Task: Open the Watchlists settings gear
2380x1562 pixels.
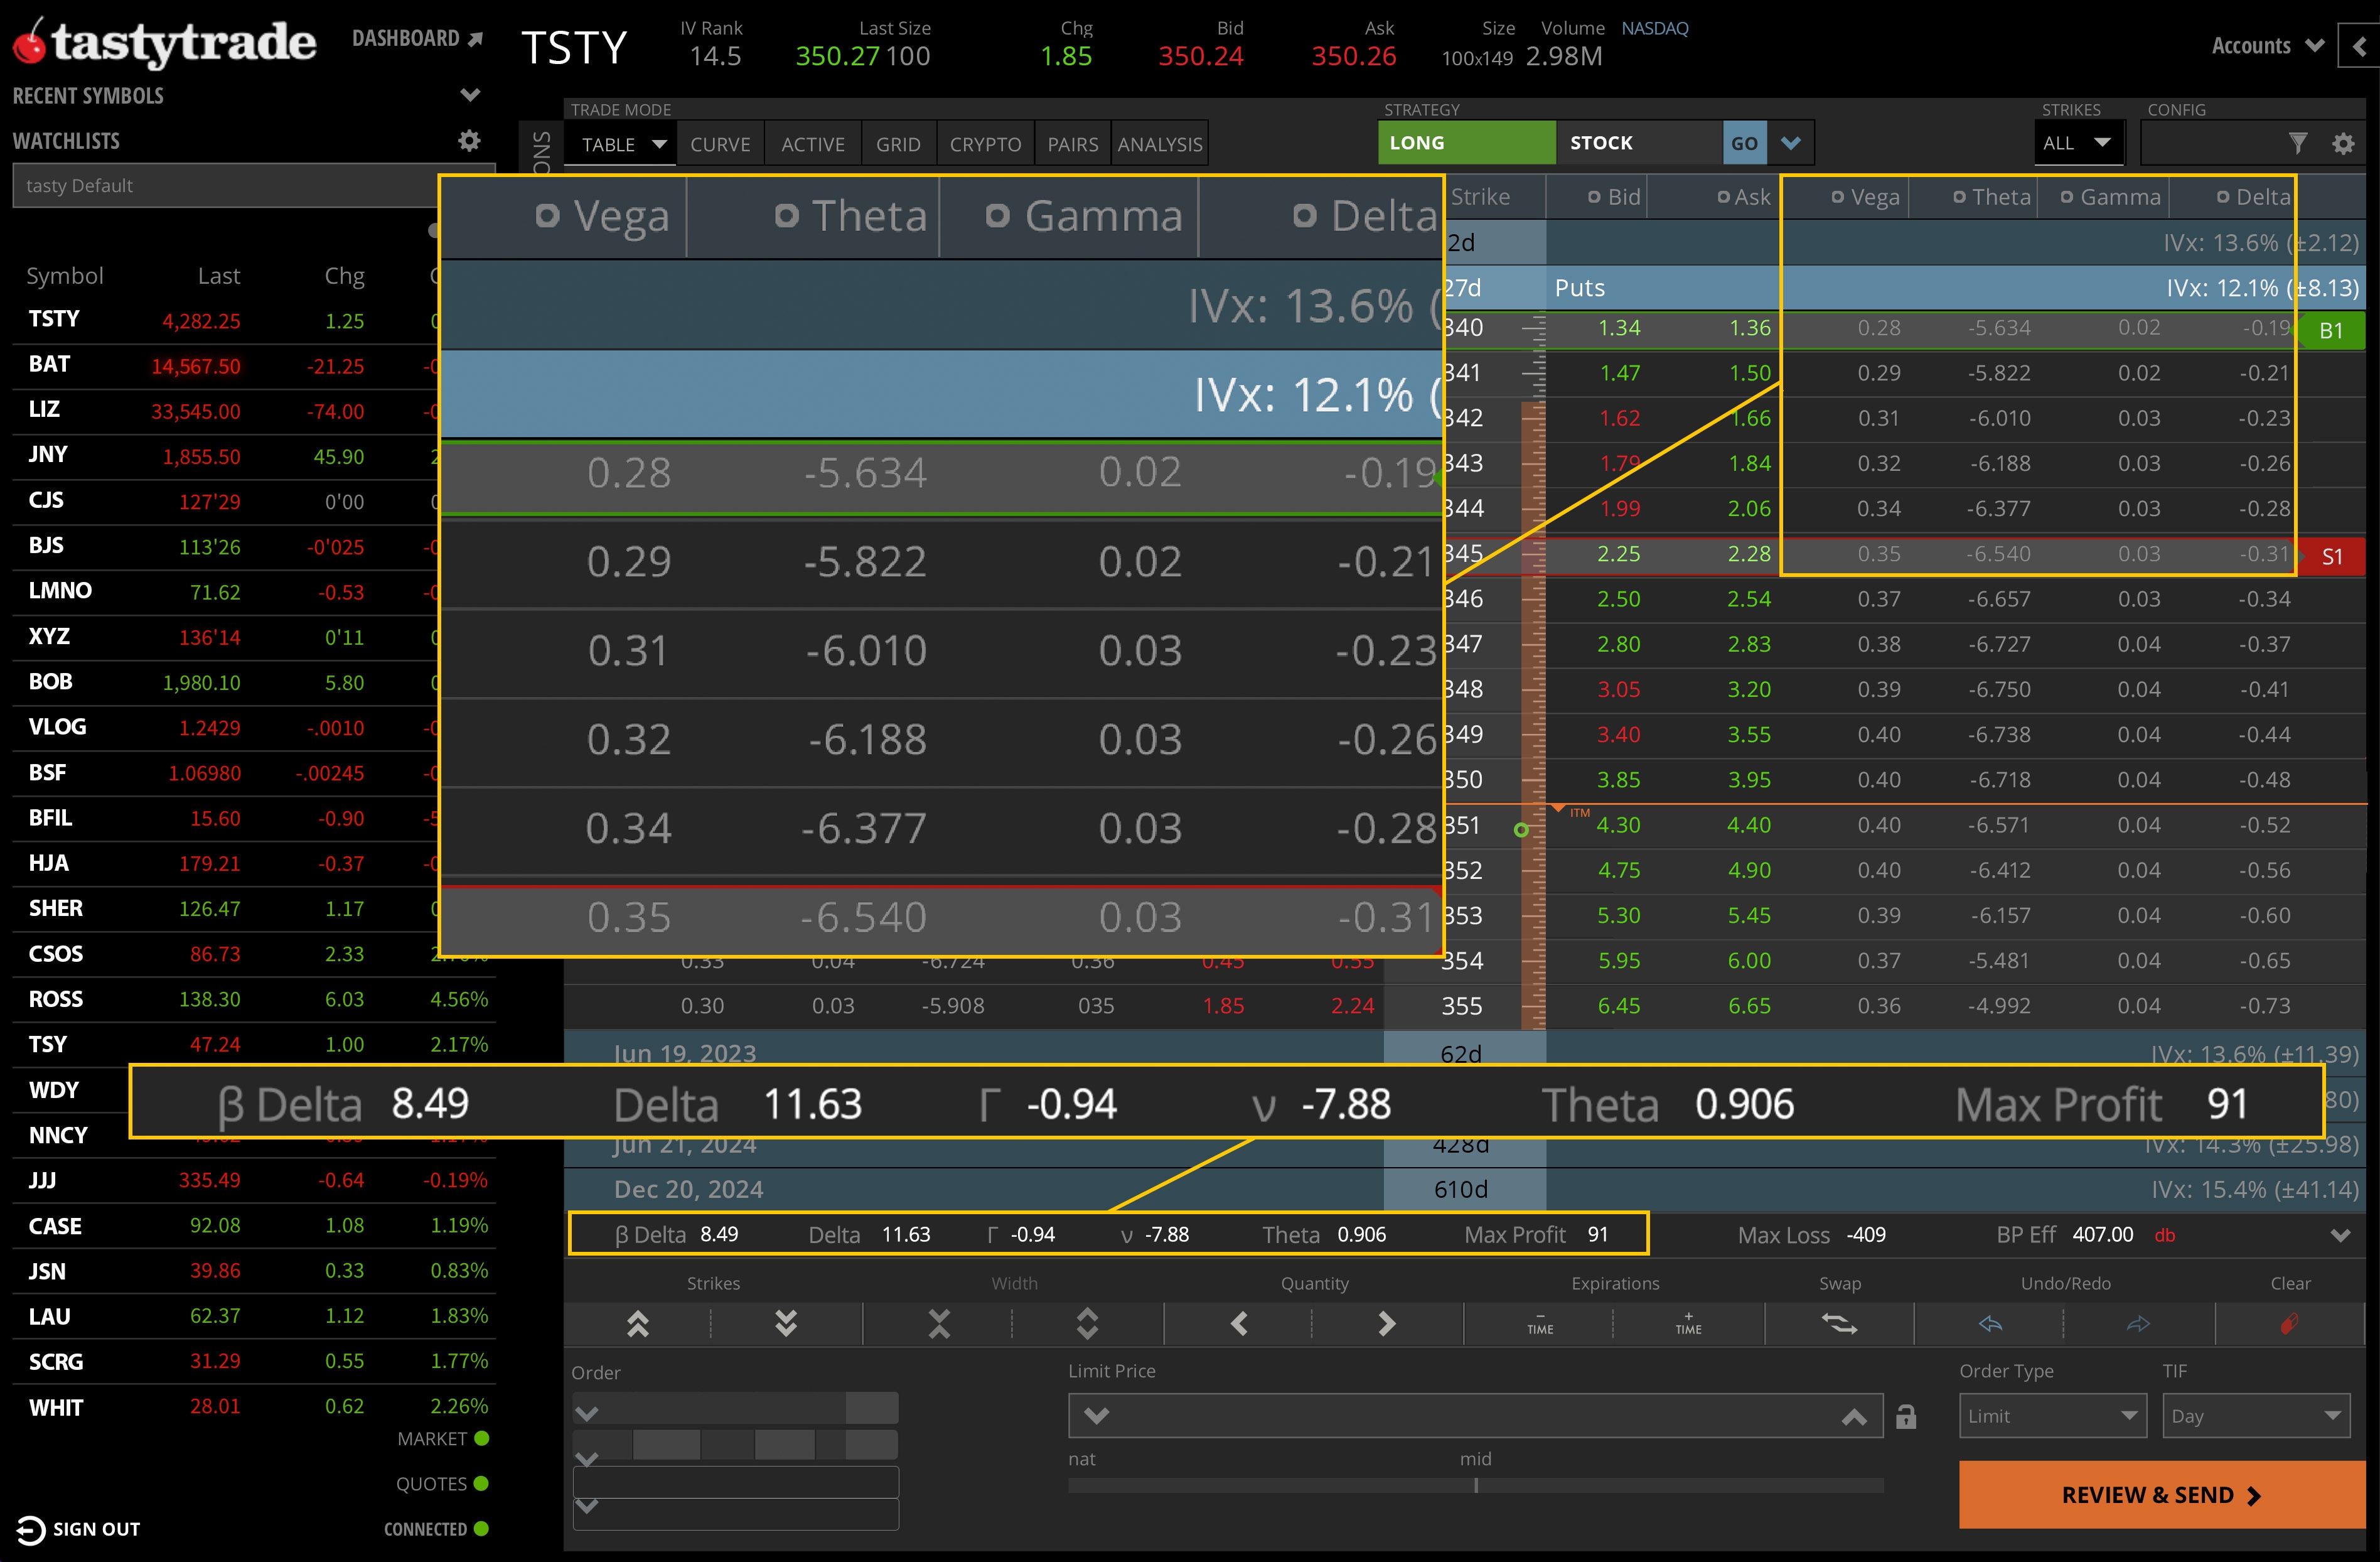Action: click(469, 140)
